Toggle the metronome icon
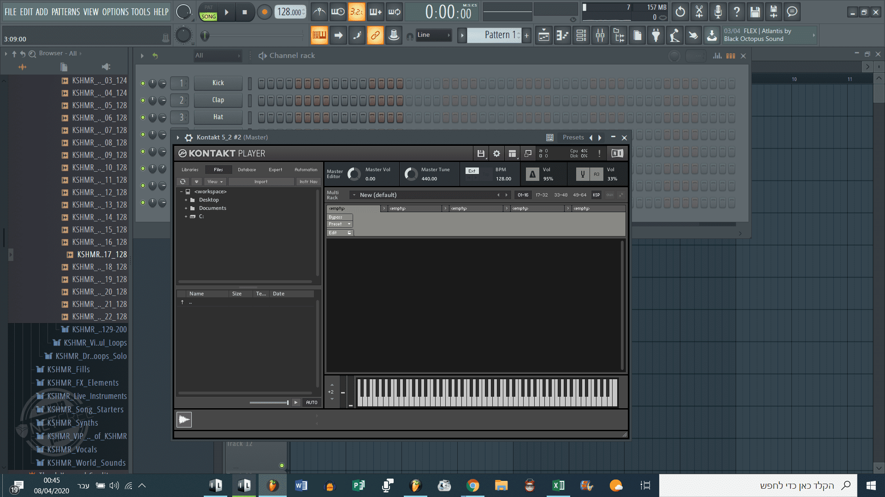This screenshot has height=497, width=885. click(319, 12)
